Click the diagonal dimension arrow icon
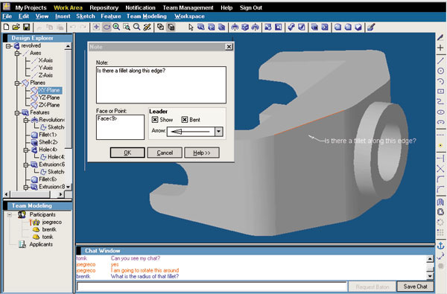 pos(440,256)
